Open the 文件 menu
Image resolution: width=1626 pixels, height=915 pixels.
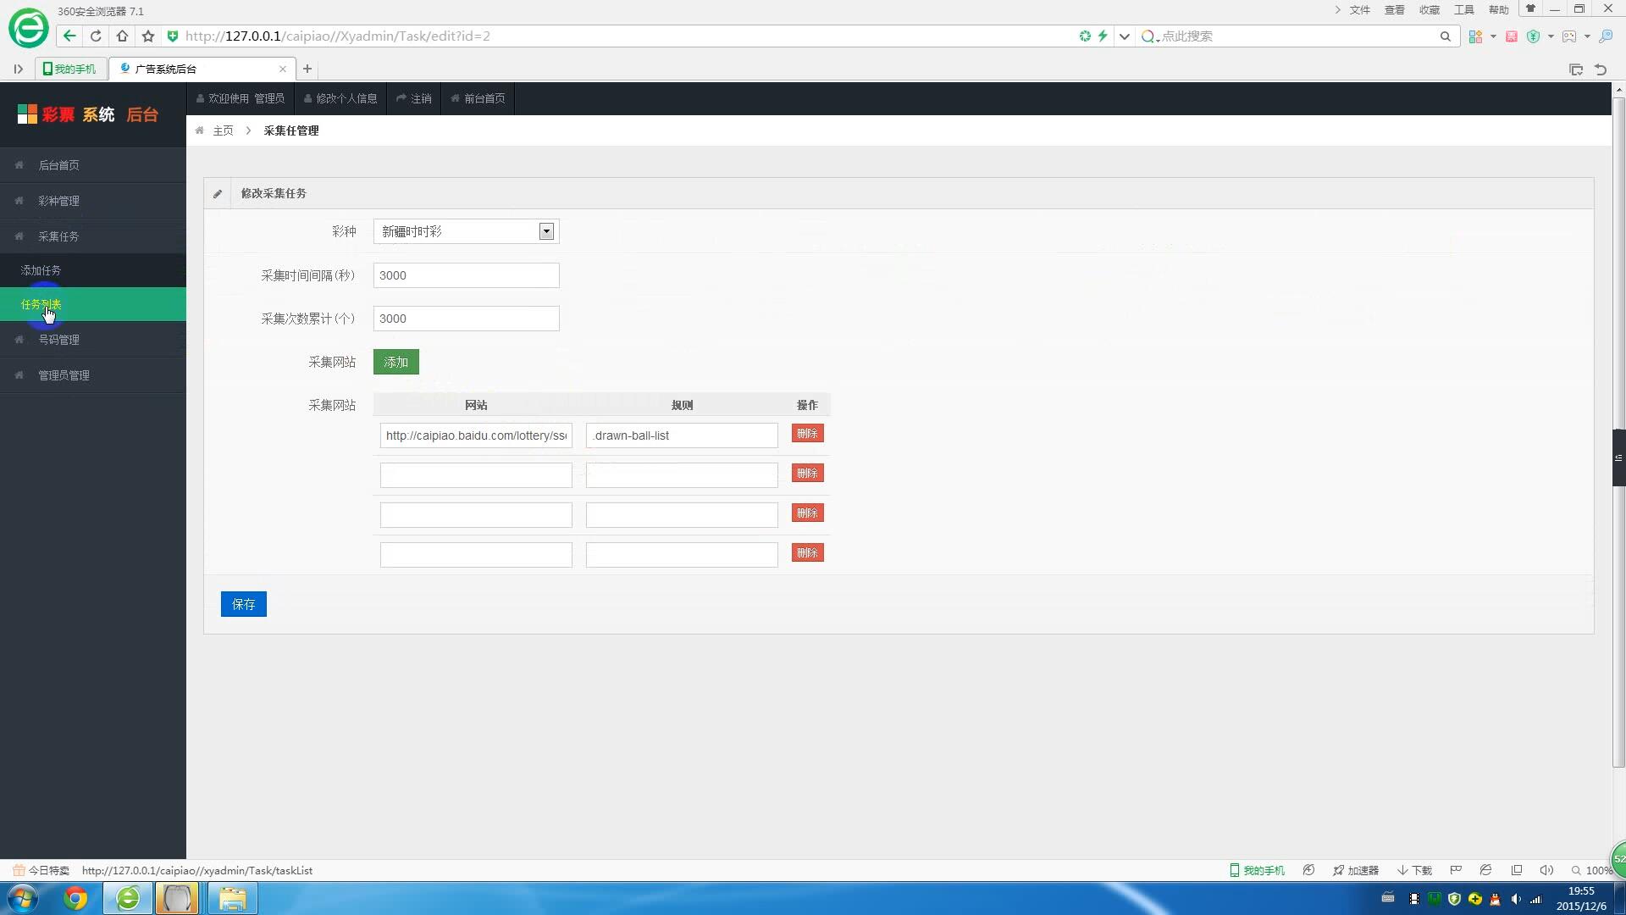point(1360,10)
